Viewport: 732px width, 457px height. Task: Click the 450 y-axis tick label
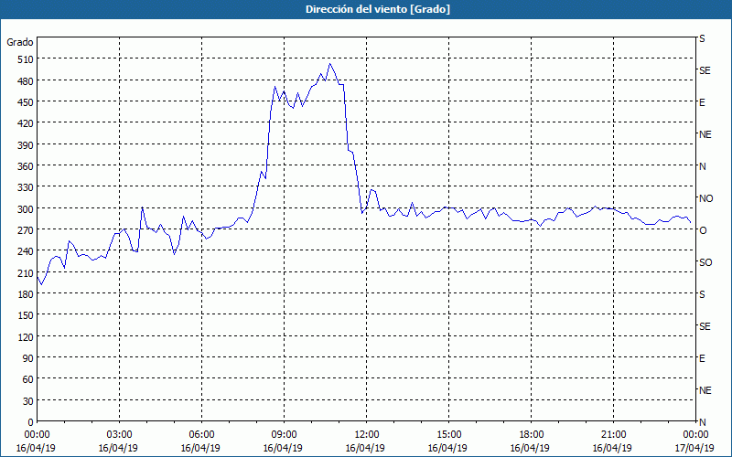(26, 102)
